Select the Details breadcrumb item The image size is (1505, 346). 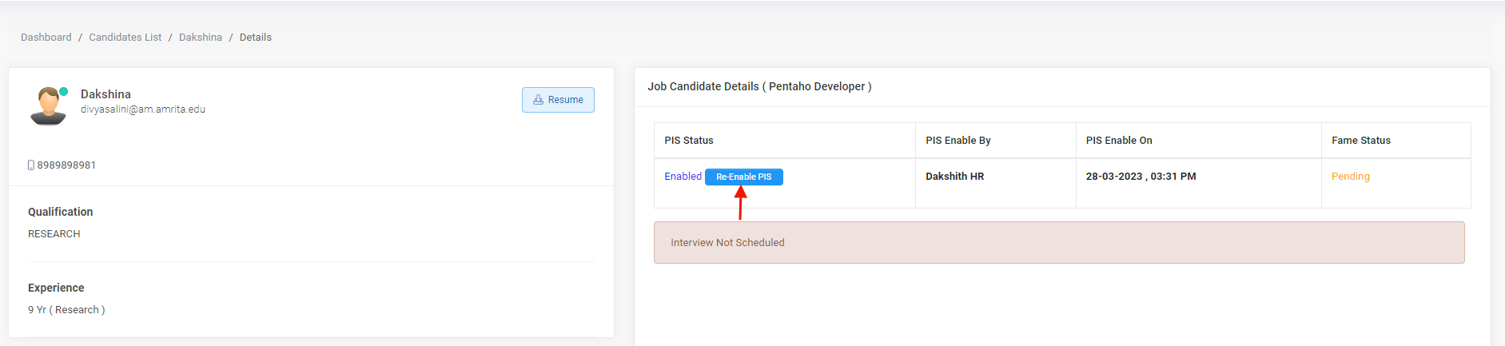[x=256, y=38]
